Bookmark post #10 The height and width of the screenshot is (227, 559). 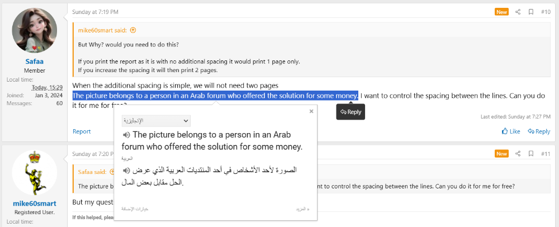coord(531,12)
